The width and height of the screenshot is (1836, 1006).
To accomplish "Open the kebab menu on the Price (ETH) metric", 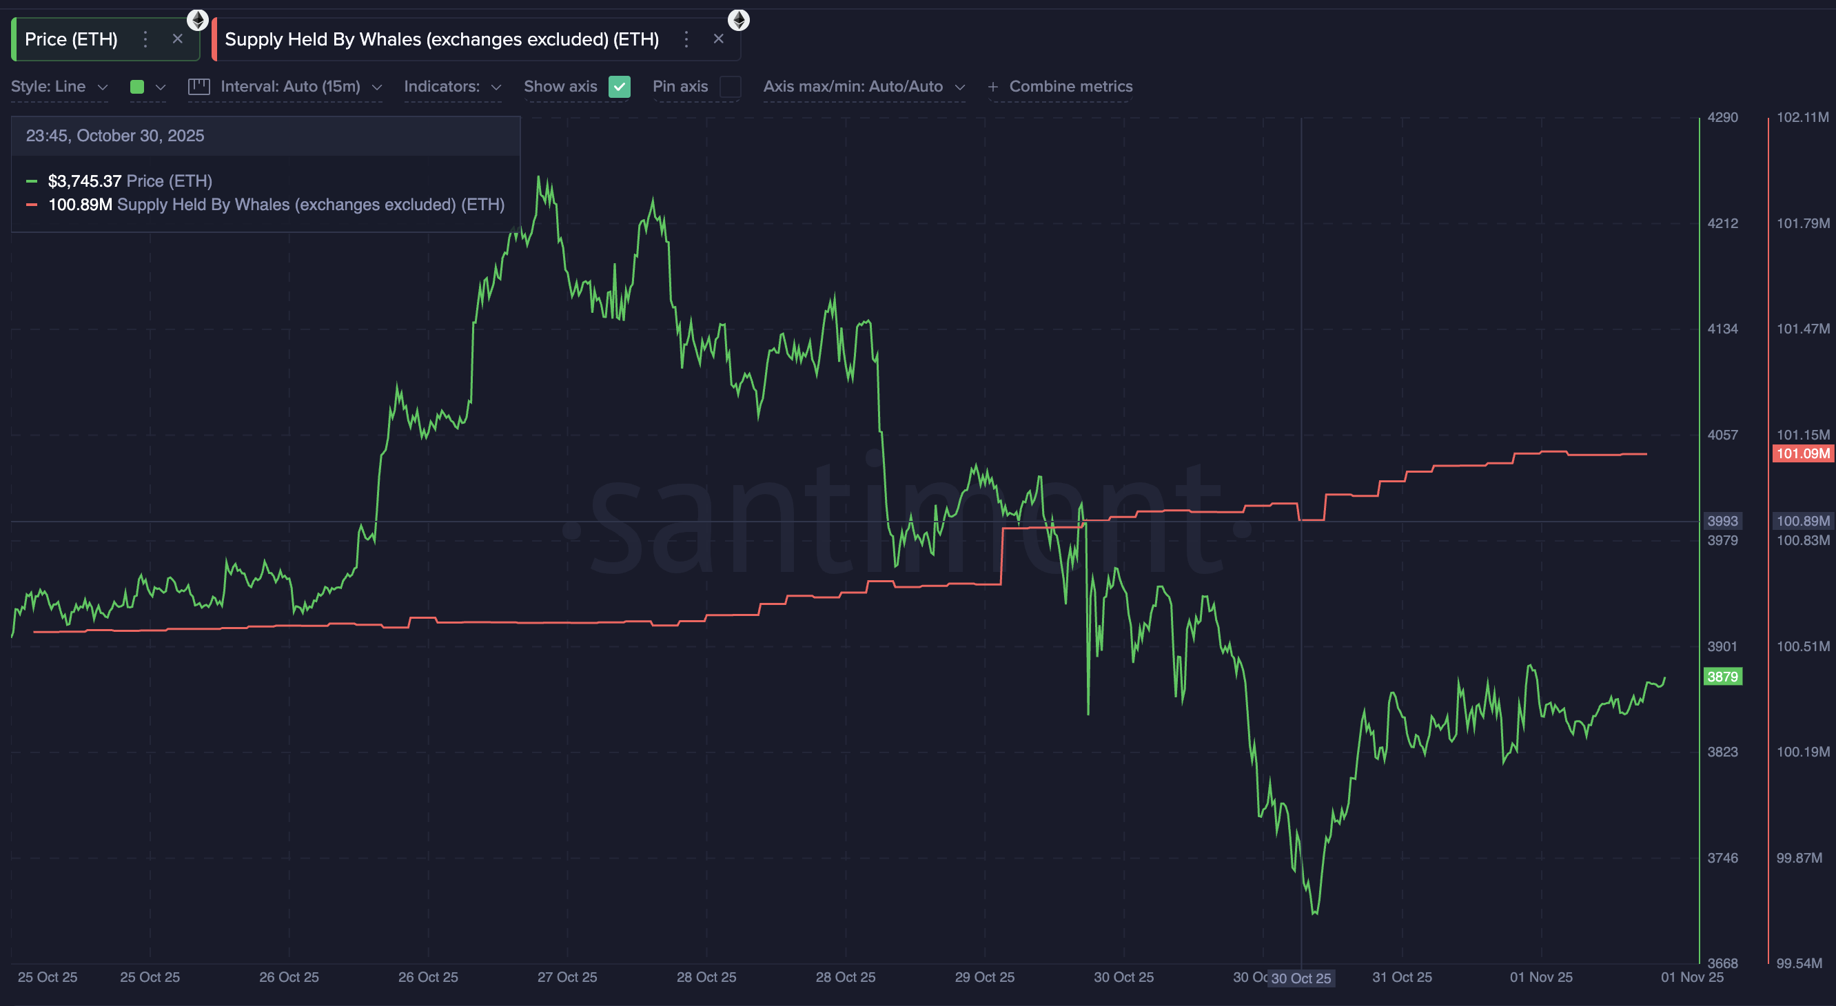I will 145,39.
